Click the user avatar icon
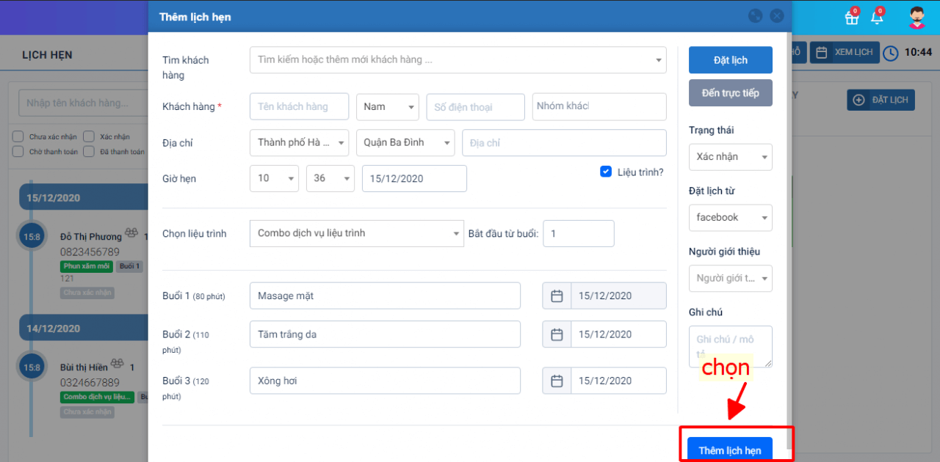Screen dimensions: 940x462 [x=916, y=18]
